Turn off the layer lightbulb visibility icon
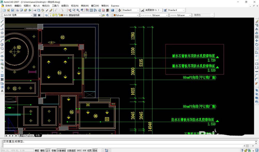Screen dimensions: 259x152 click(x=51, y=15)
